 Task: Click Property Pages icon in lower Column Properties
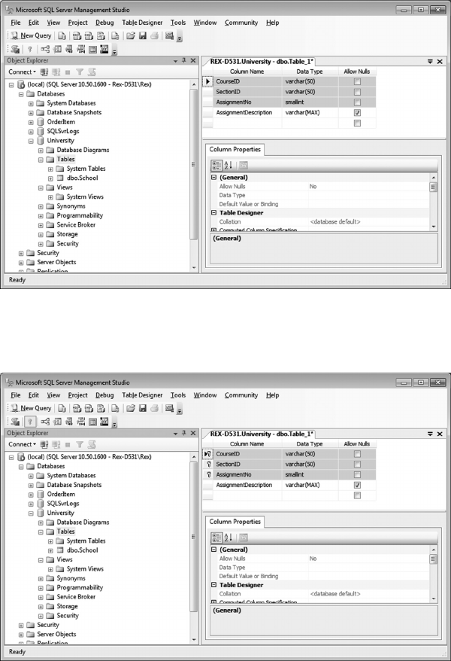pyautogui.click(x=244, y=538)
